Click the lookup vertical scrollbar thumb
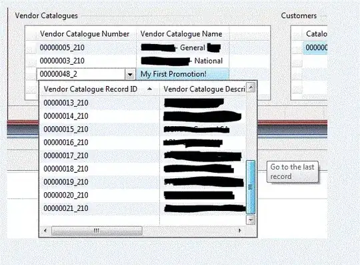360x265 pixels. coord(251,188)
